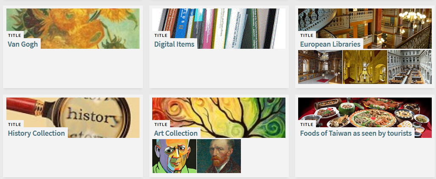Select the golden yellow library corridor thumbnail
Image resolution: width=436 pixels, height=179 pixels.
[x=365, y=67]
